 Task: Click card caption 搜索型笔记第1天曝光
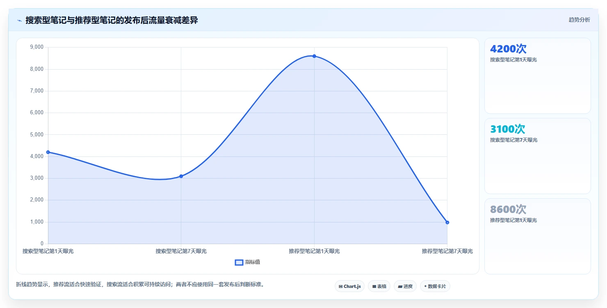[x=513, y=60]
